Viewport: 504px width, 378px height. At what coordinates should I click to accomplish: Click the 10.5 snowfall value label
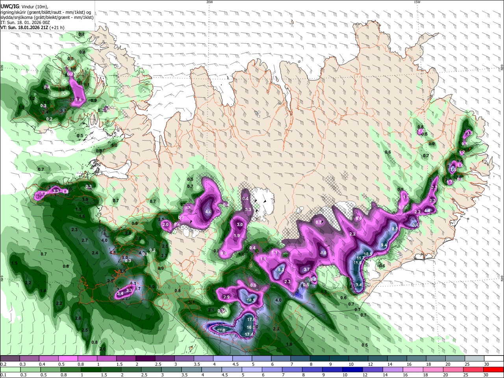coord(368,254)
